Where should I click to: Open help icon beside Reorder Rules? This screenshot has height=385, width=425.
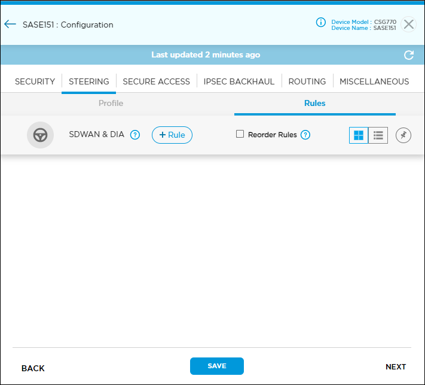[x=305, y=135]
